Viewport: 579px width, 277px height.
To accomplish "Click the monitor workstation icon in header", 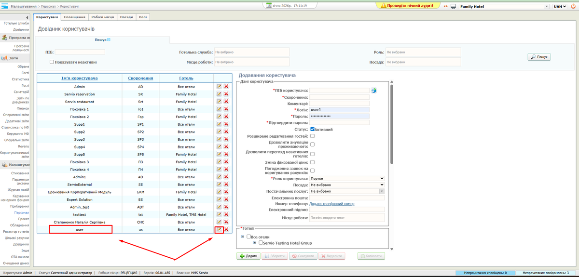I will pos(454,6).
